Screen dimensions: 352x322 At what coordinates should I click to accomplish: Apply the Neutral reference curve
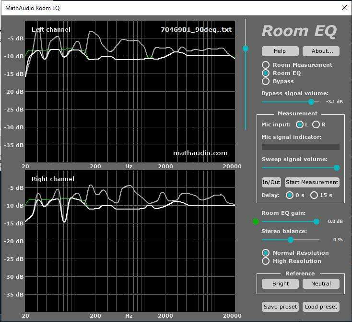[x=321, y=284]
